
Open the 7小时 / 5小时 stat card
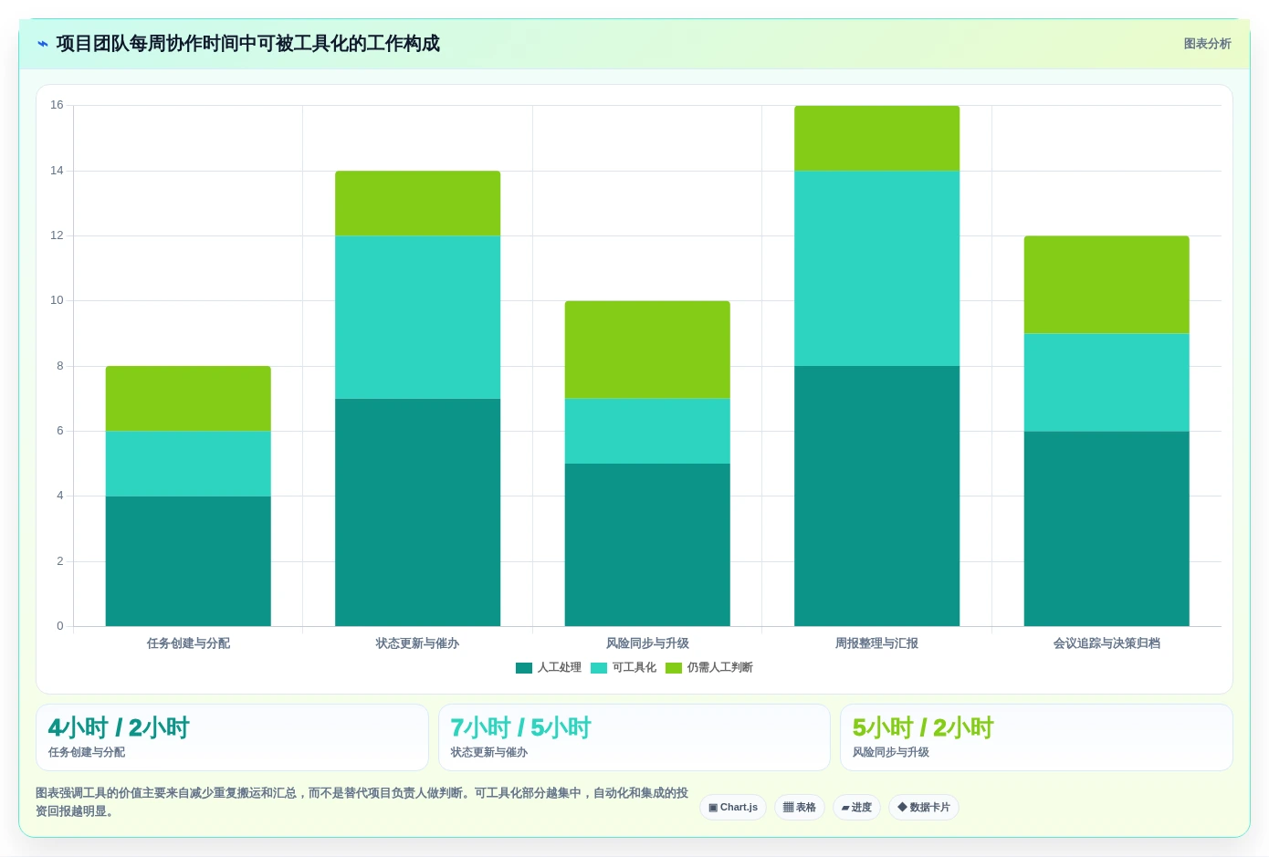[634, 737]
